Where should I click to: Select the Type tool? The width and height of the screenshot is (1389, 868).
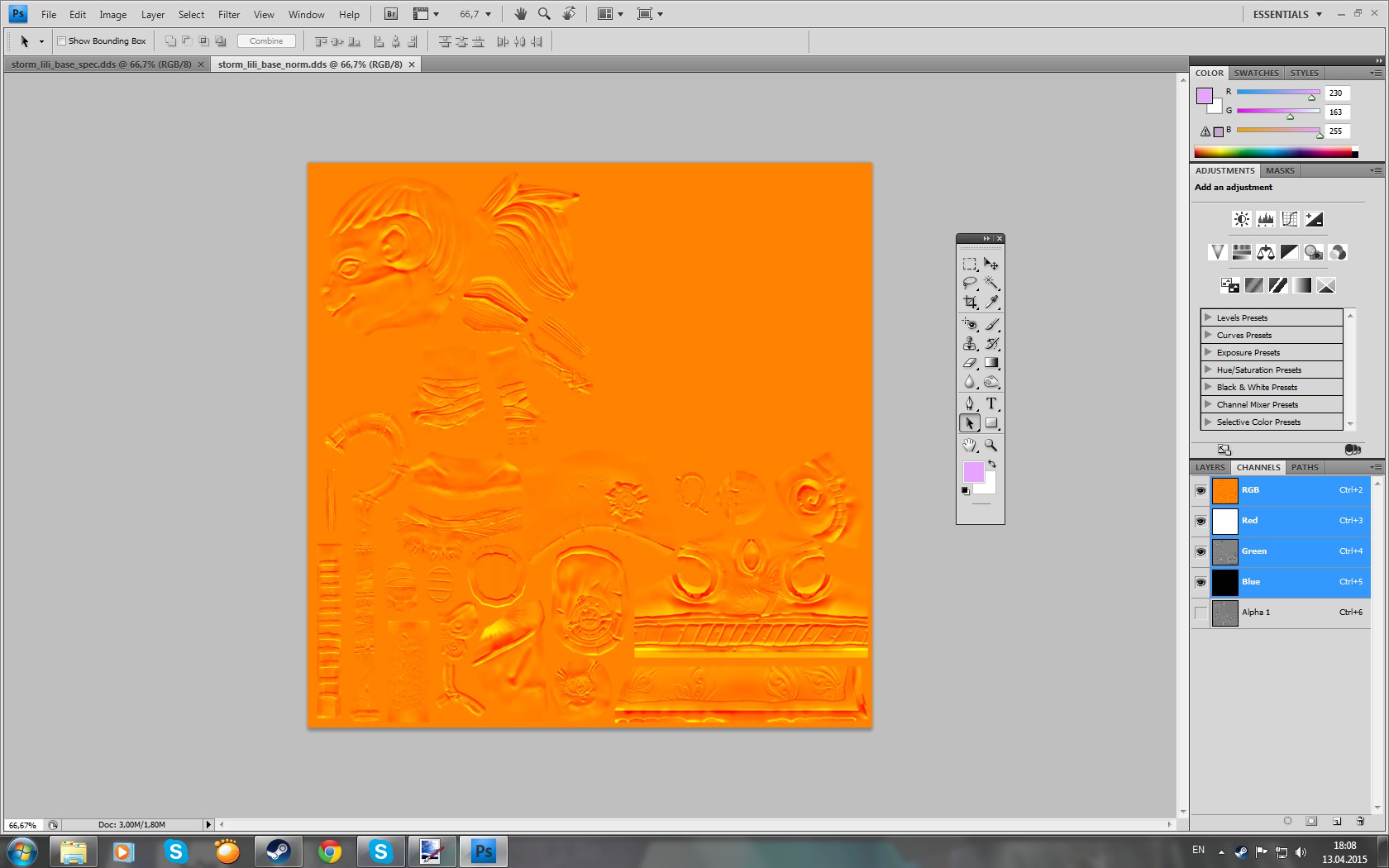pos(991,403)
